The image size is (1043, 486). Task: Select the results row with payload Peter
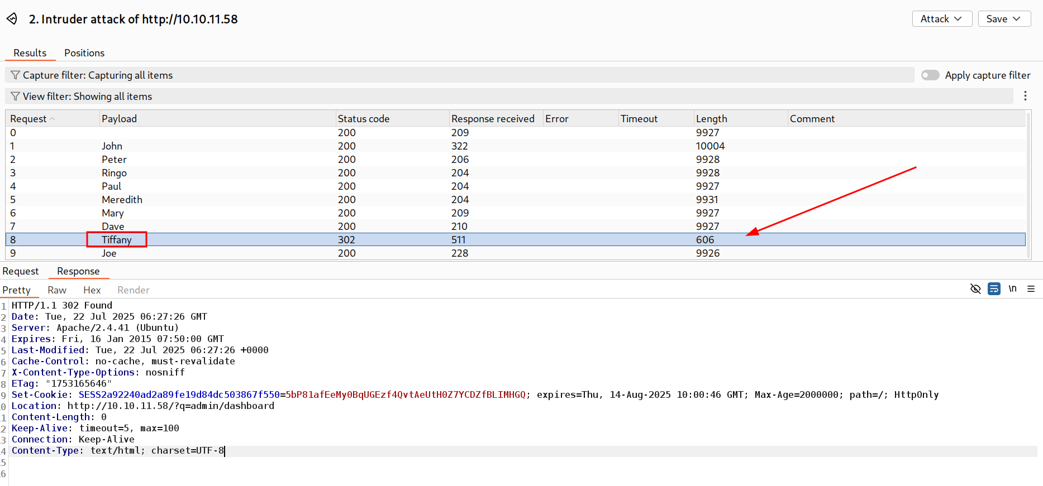click(x=515, y=160)
